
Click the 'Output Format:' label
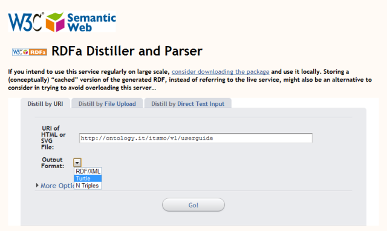[x=53, y=163]
